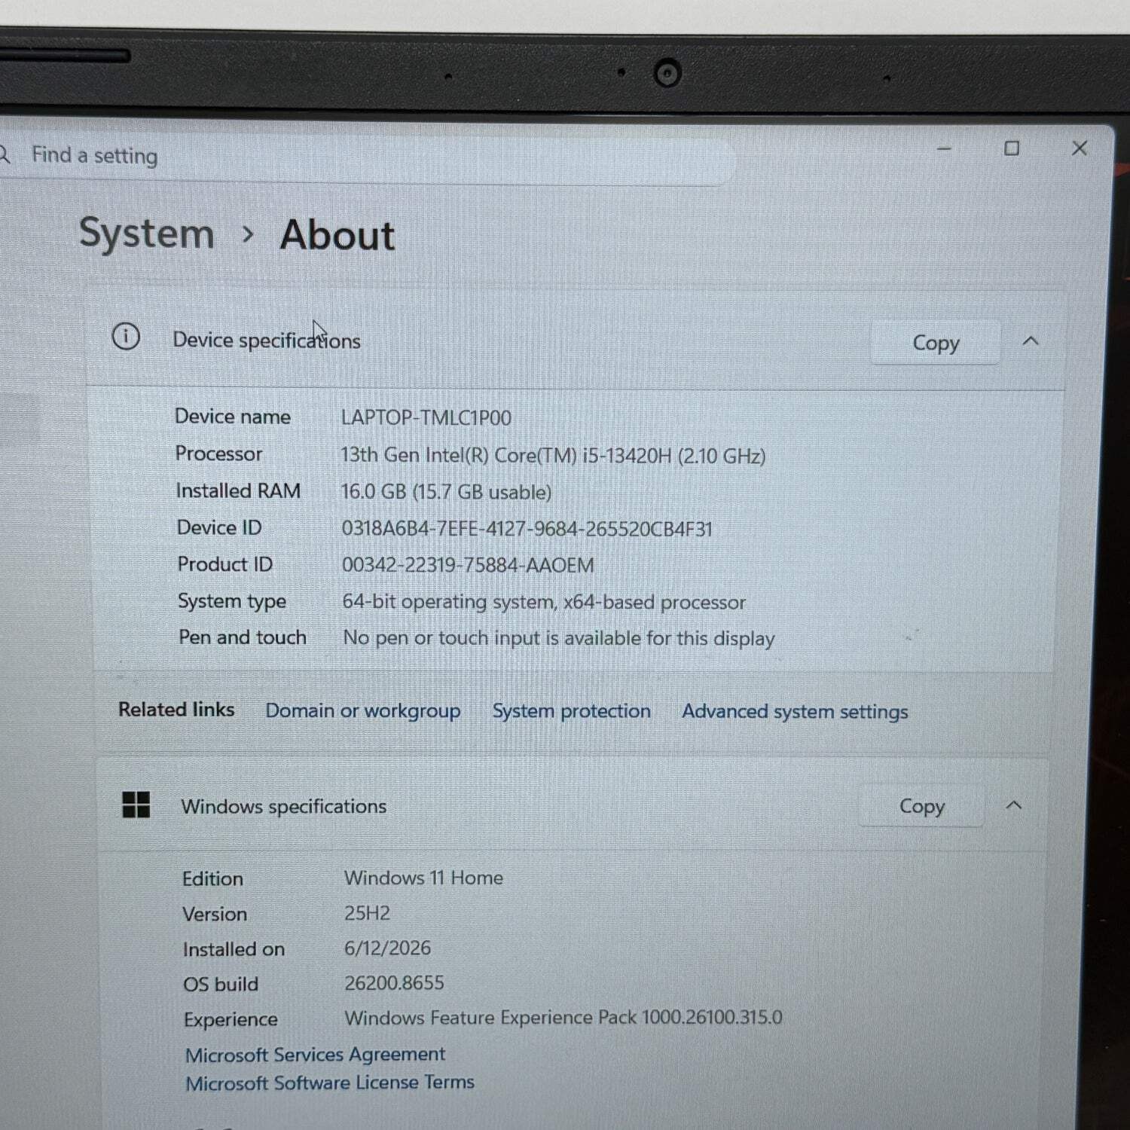The height and width of the screenshot is (1130, 1130).
Task: Click the Experience label
Action: [x=231, y=1020]
